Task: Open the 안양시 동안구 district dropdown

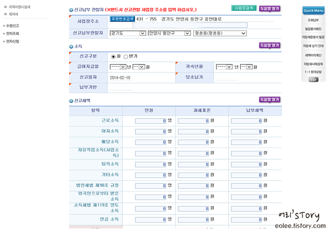Action: [x=169, y=33]
